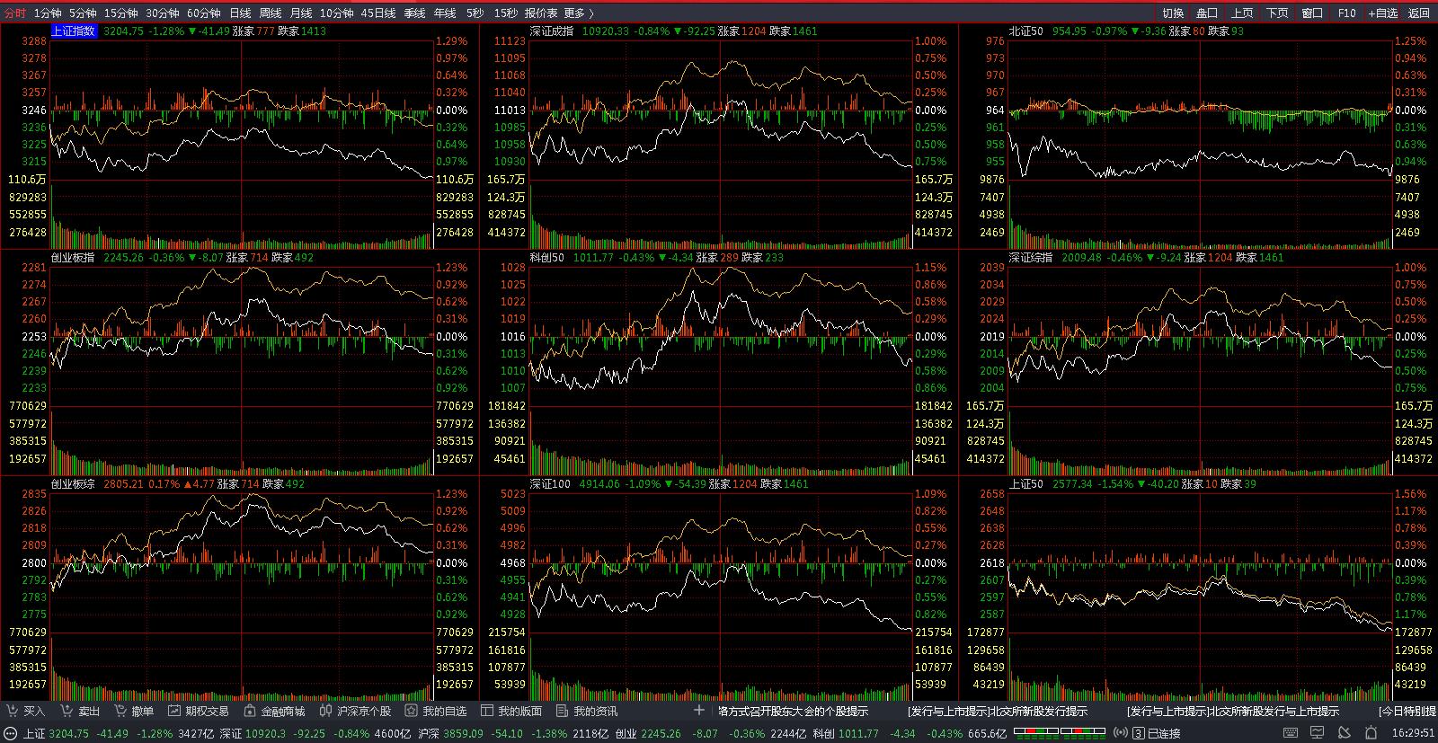Click the ellipsis circle icon beside 上证
Viewport: 1438px width, 743px height.
click(x=11, y=733)
